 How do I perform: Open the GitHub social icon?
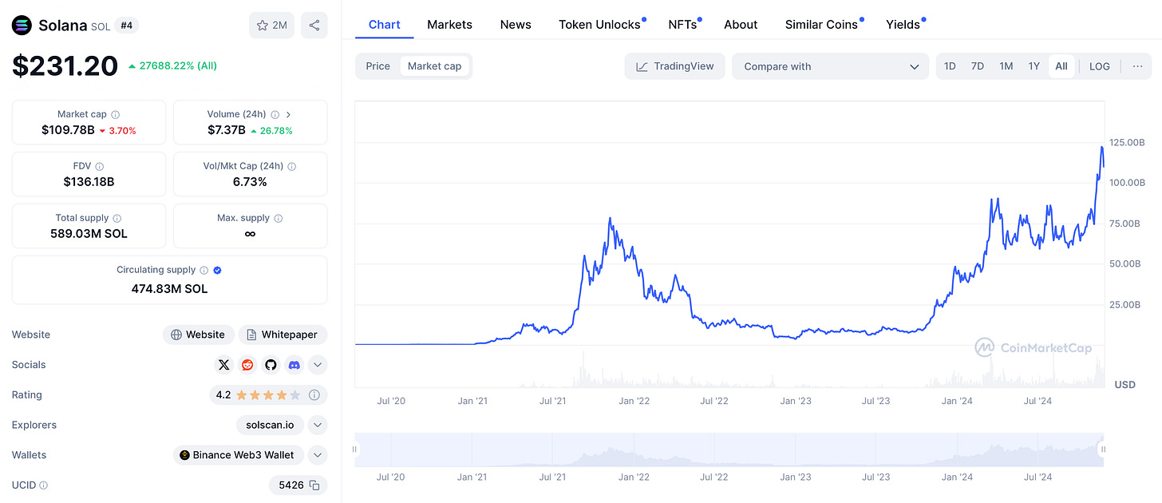tap(271, 365)
